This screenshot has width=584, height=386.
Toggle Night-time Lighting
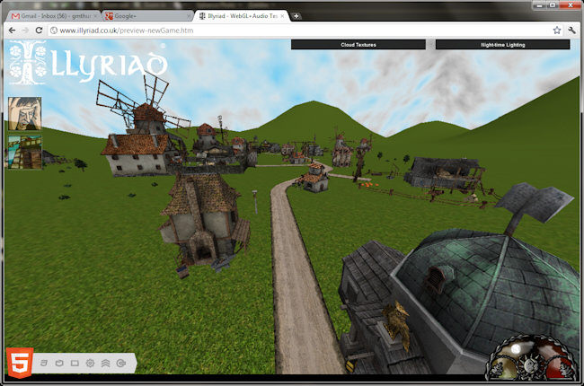point(502,45)
